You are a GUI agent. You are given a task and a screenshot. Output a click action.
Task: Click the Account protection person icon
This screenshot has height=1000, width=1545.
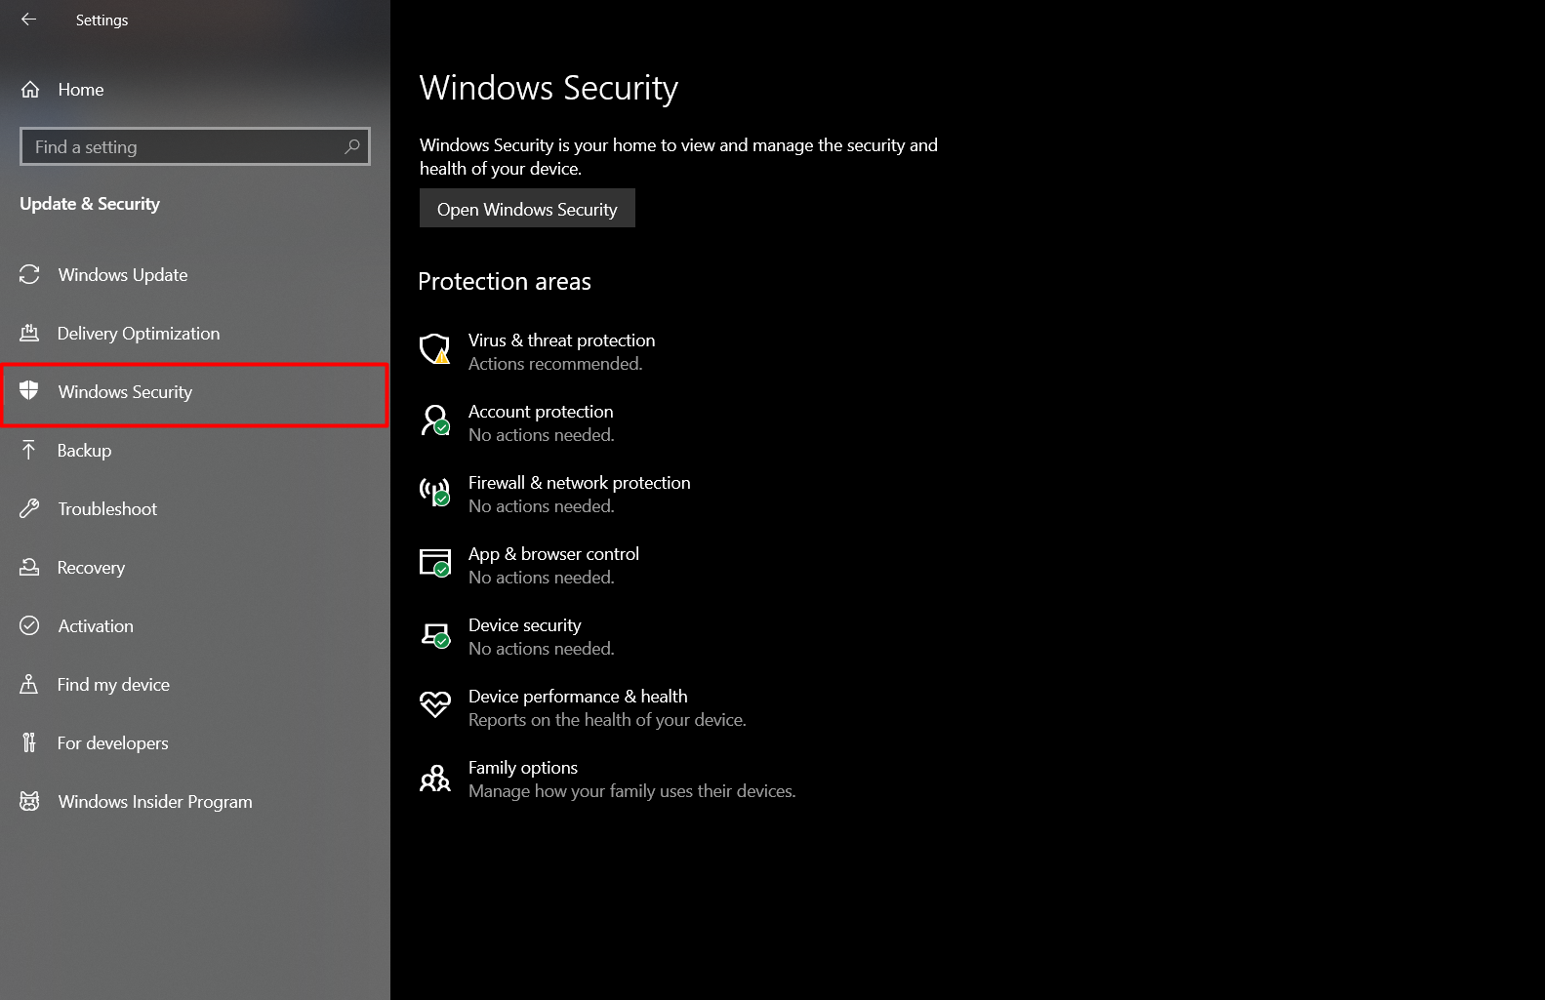click(x=434, y=420)
